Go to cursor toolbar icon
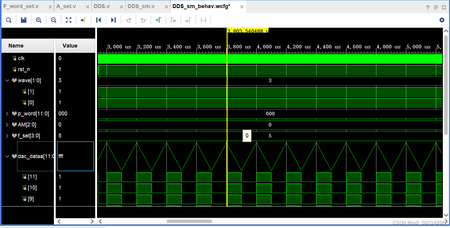This screenshot has width=450, height=228. click(x=84, y=20)
